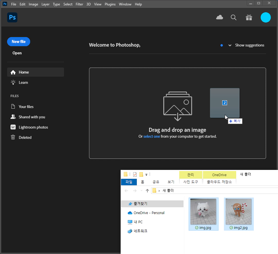Go up one folder level in Explorer
This screenshot has width=278, height=254.
click(x=147, y=191)
